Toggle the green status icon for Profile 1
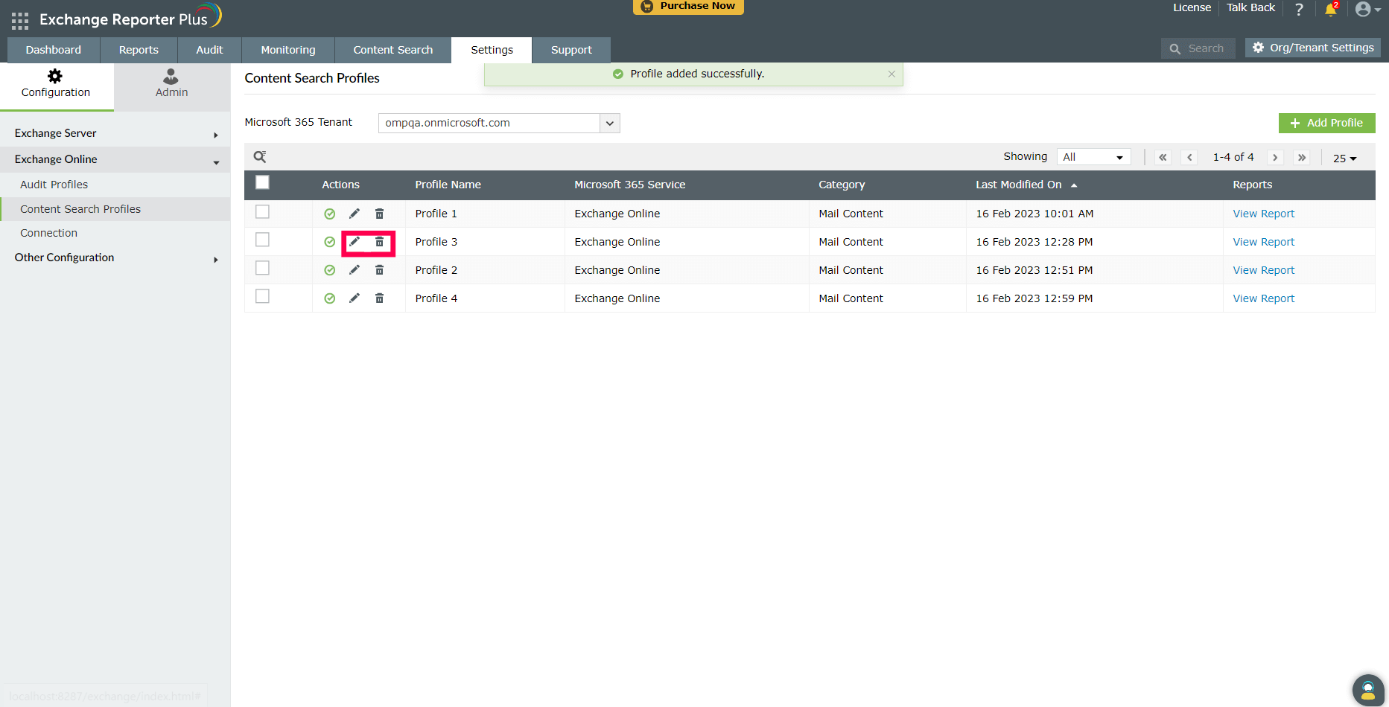This screenshot has height=707, width=1389. (x=329, y=214)
